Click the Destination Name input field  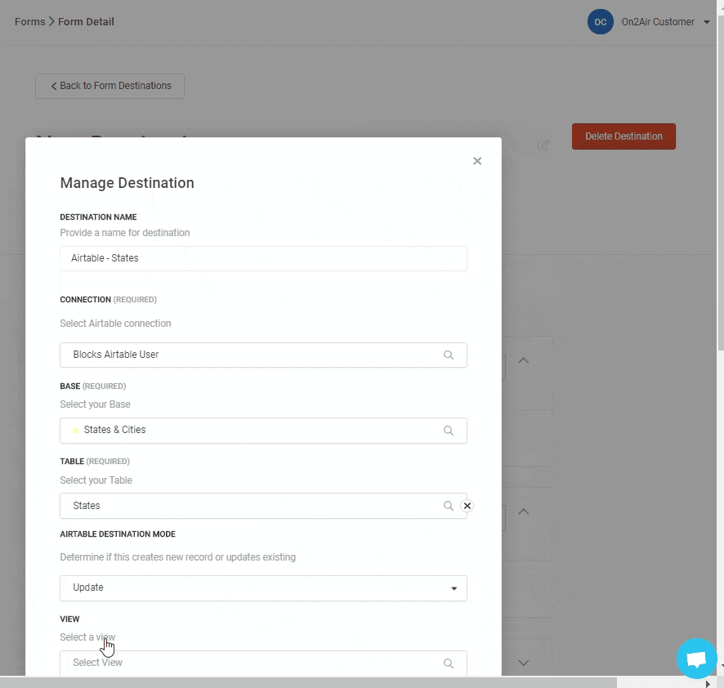[x=263, y=258]
